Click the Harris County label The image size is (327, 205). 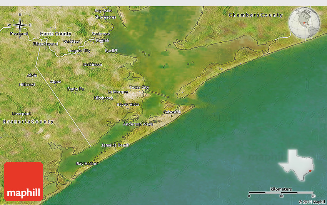[x=56, y=34]
